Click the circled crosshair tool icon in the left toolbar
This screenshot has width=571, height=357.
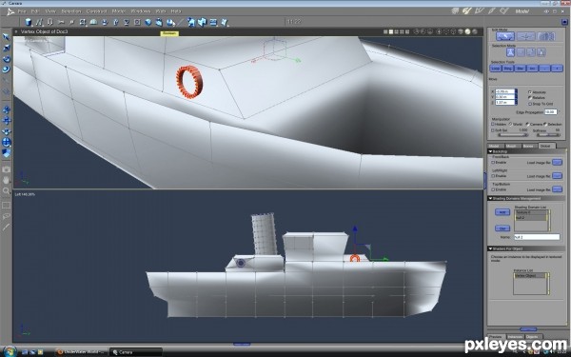[x=7, y=142]
